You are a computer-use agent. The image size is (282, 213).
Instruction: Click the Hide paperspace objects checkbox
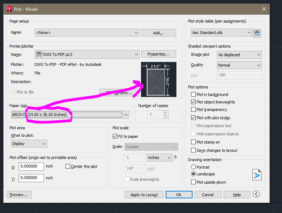[193, 134]
